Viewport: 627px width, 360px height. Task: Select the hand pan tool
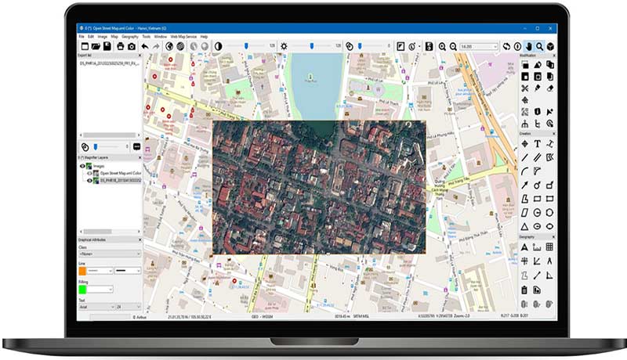[x=527, y=47]
